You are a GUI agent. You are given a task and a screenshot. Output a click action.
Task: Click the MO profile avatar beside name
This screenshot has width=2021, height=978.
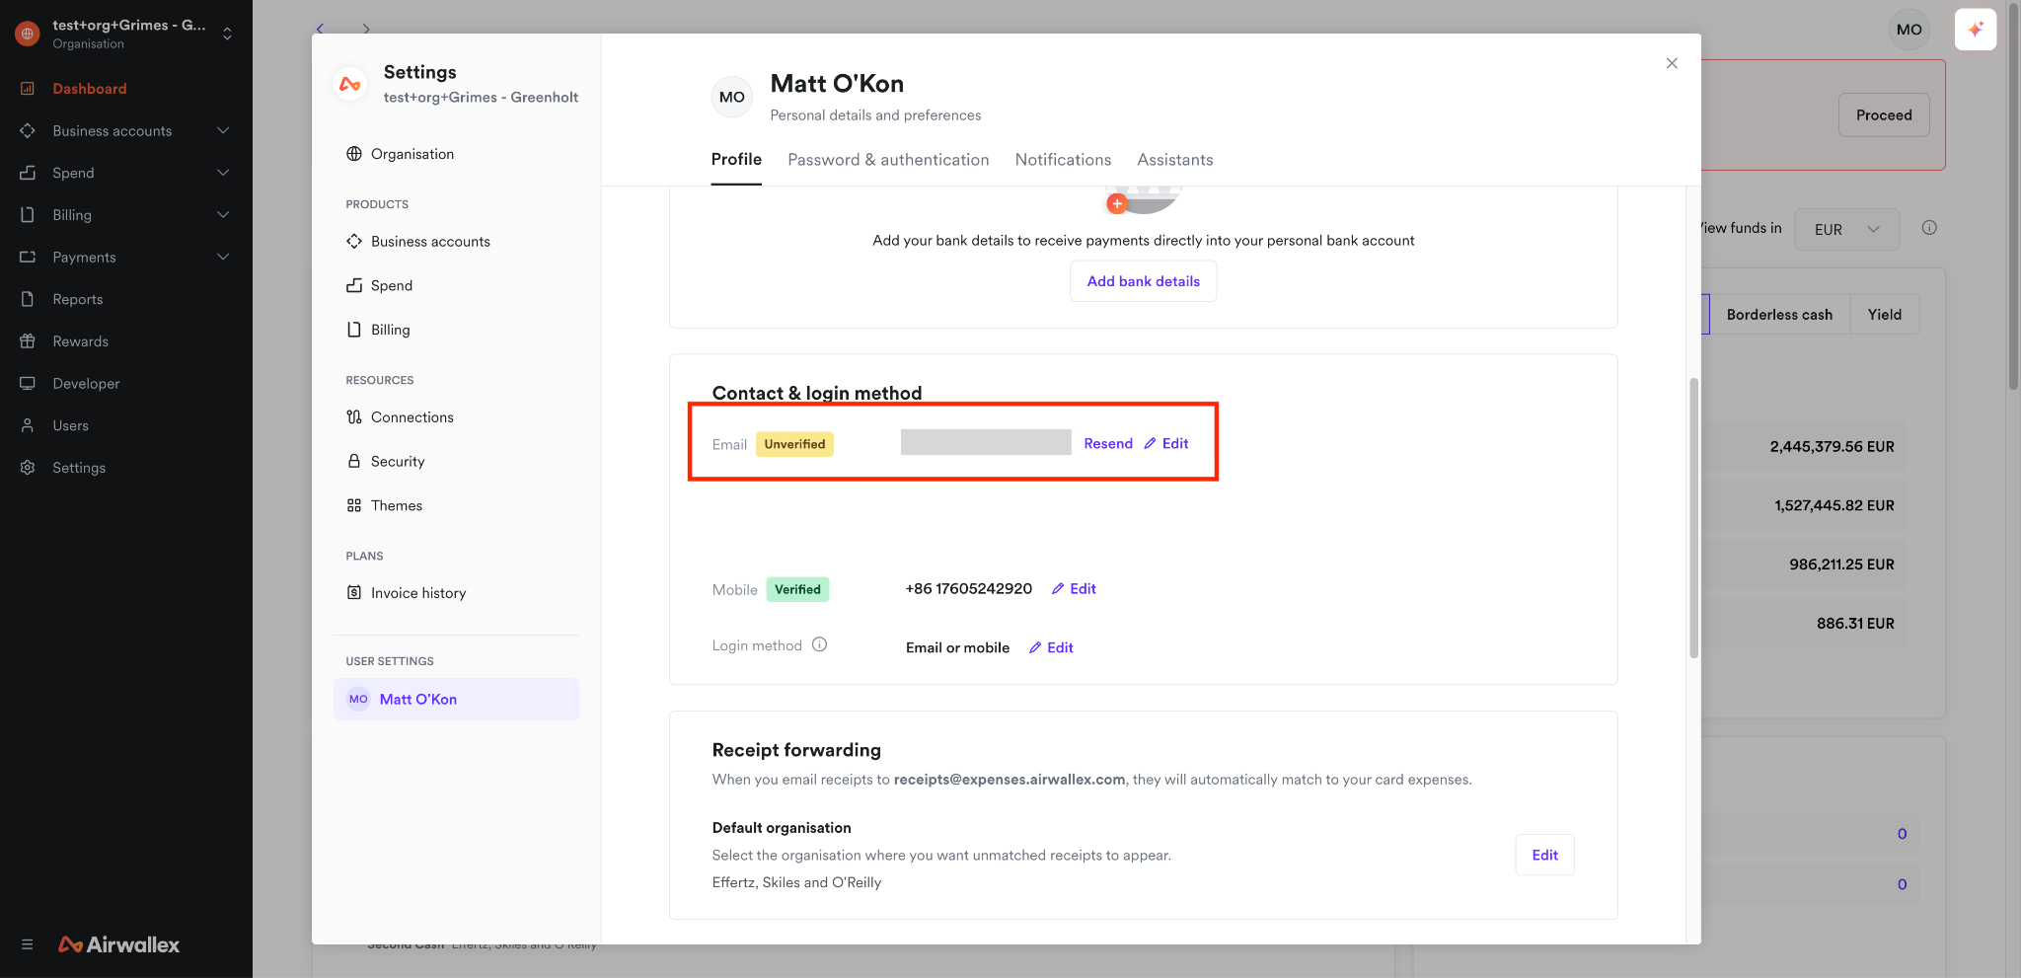click(732, 97)
